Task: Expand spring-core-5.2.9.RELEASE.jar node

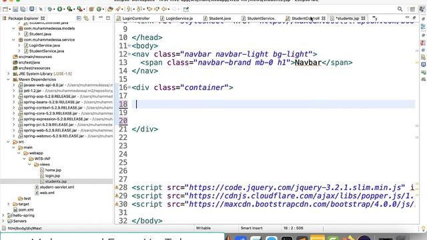Action: click(14, 113)
